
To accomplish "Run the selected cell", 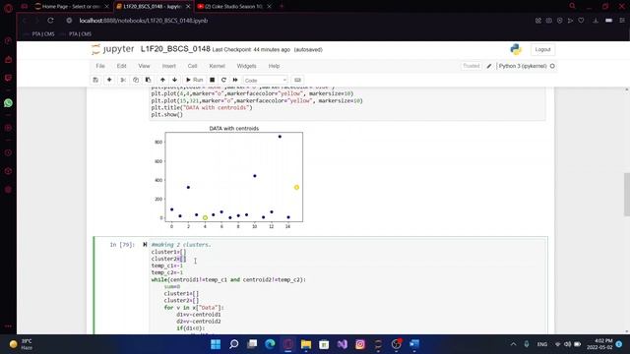I will [195, 80].
